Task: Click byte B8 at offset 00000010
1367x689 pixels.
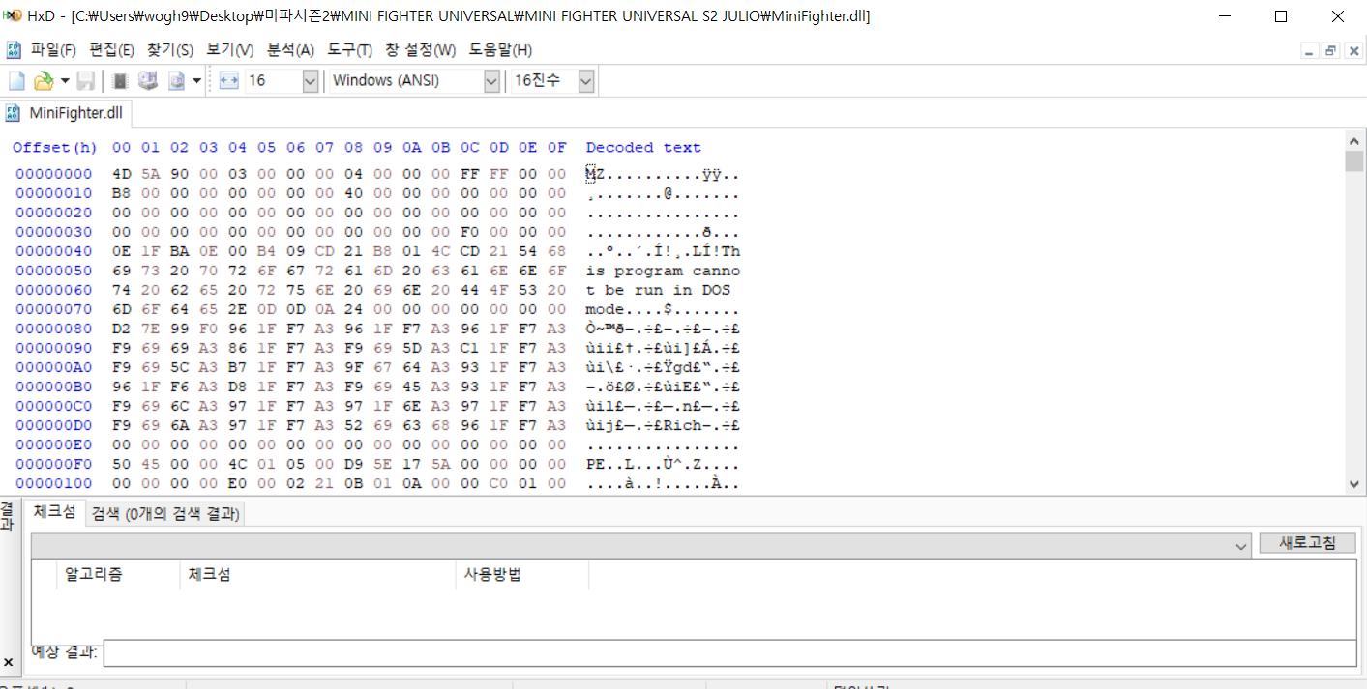Action: (x=121, y=193)
